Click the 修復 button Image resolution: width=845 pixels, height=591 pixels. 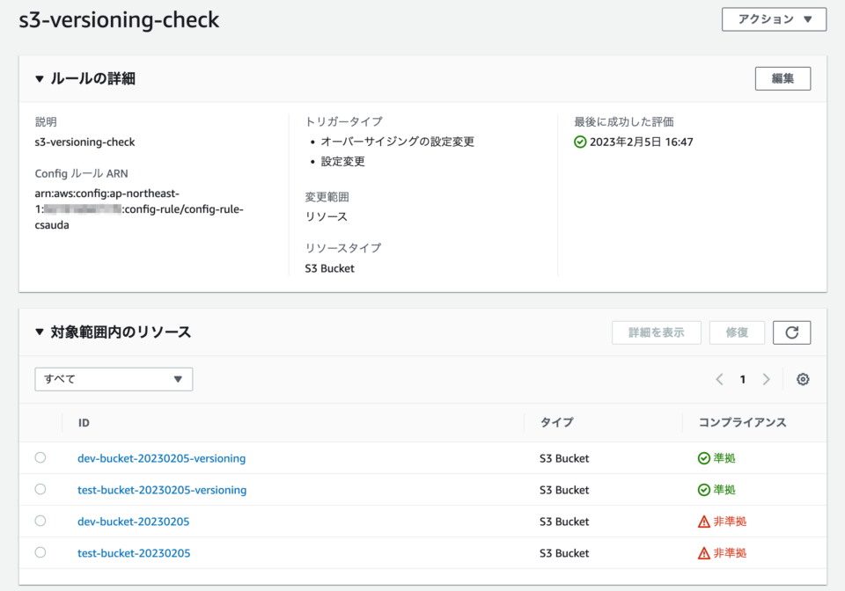click(x=737, y=332)
